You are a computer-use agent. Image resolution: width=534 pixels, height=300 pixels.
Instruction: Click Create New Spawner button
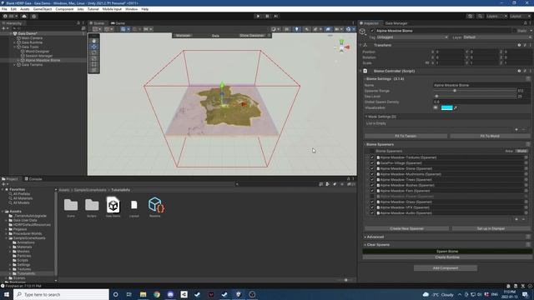coord(406,228)
